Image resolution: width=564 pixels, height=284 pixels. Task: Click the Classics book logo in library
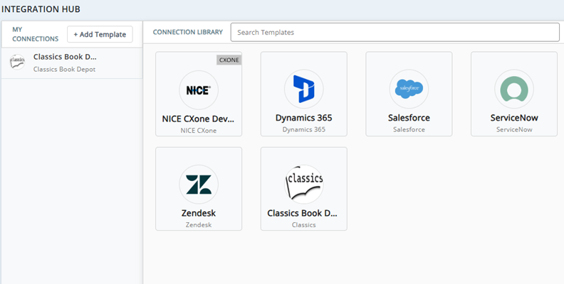point(303,185)
